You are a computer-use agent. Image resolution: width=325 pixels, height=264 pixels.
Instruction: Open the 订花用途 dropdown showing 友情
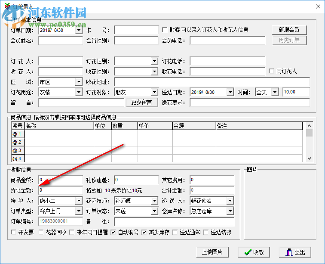pyautogui.click(x=79, y=92)
